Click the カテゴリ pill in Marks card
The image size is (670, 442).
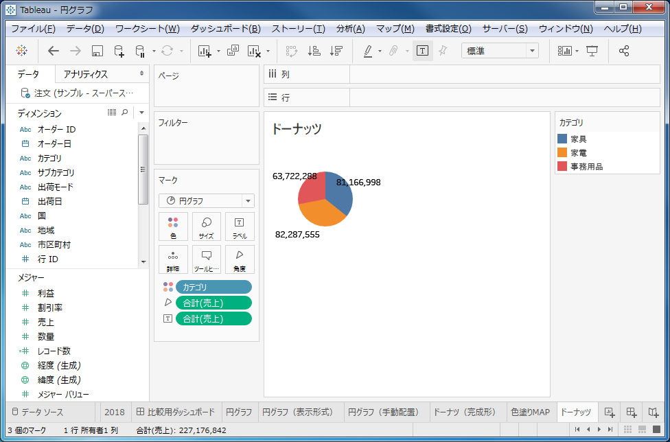[213, 287]
